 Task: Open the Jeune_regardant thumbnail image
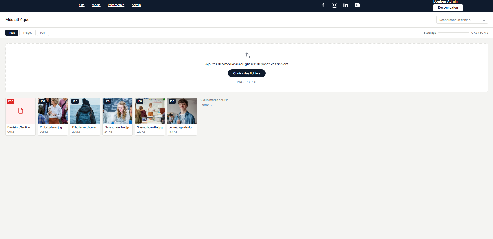click(x=182, y=111)
